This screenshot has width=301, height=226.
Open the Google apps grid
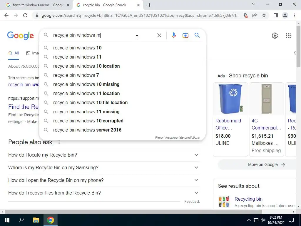288,36
